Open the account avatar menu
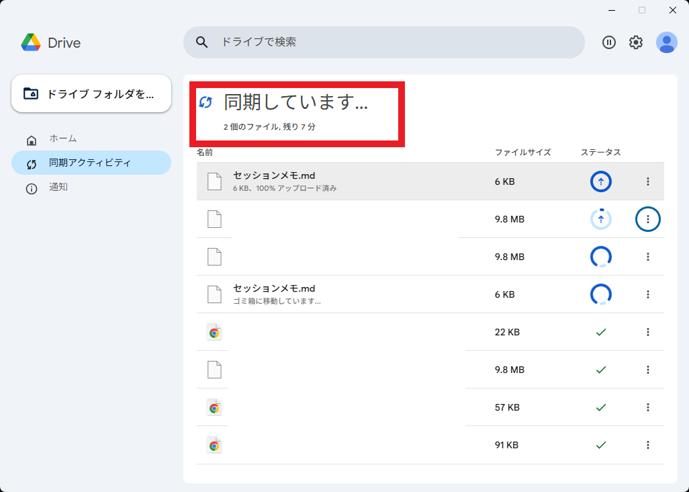The height and width of the screenshot is (492, 689). (666, 42)
